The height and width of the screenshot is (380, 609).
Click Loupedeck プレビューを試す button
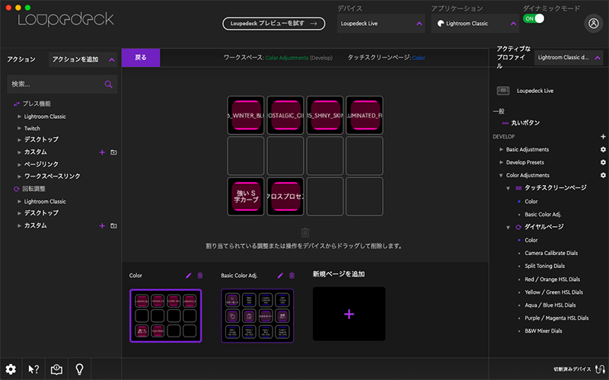pyautogui.click(x=274, y=24)
